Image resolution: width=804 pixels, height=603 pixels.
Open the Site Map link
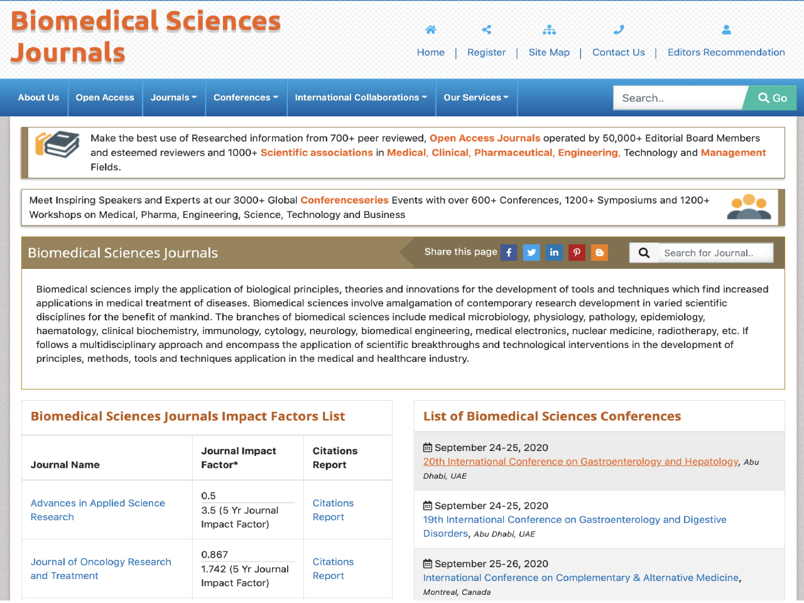[550, 53]
